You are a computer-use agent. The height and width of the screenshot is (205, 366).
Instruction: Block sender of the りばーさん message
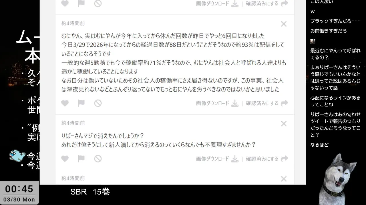pos(98,159)
